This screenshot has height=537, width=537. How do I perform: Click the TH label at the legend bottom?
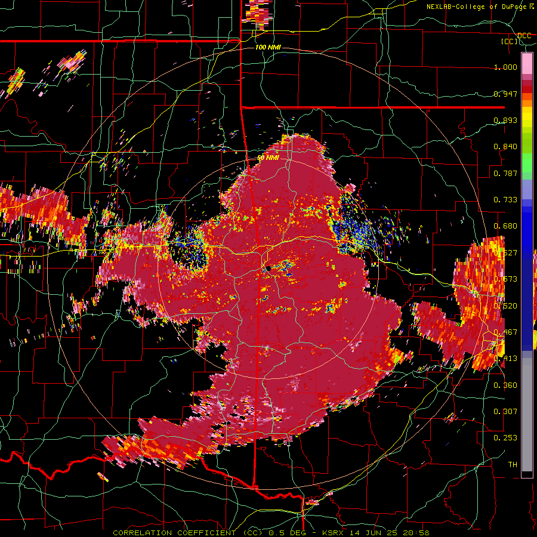coord(513,464)
